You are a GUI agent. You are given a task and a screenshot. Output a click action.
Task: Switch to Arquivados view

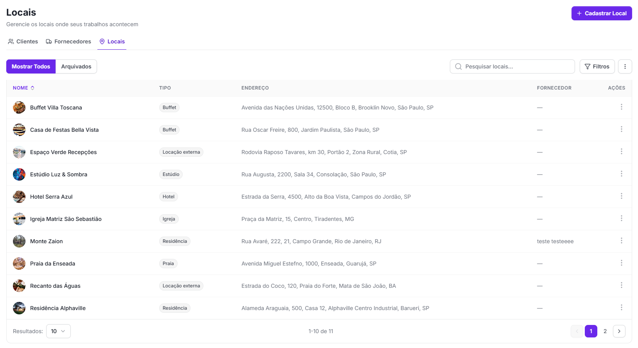[x=76, y=66]
